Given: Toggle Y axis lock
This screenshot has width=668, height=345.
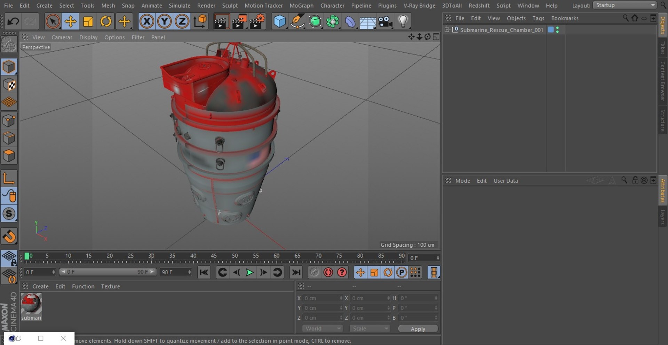Looking at the screenshot, I should tap(164, 22).
